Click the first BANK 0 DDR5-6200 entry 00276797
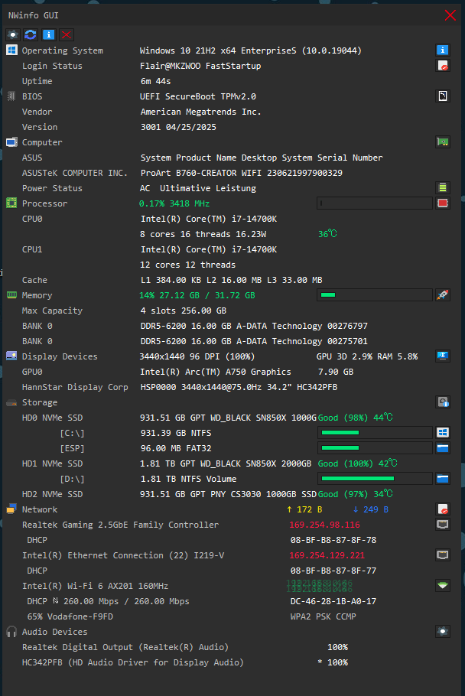 254,326
